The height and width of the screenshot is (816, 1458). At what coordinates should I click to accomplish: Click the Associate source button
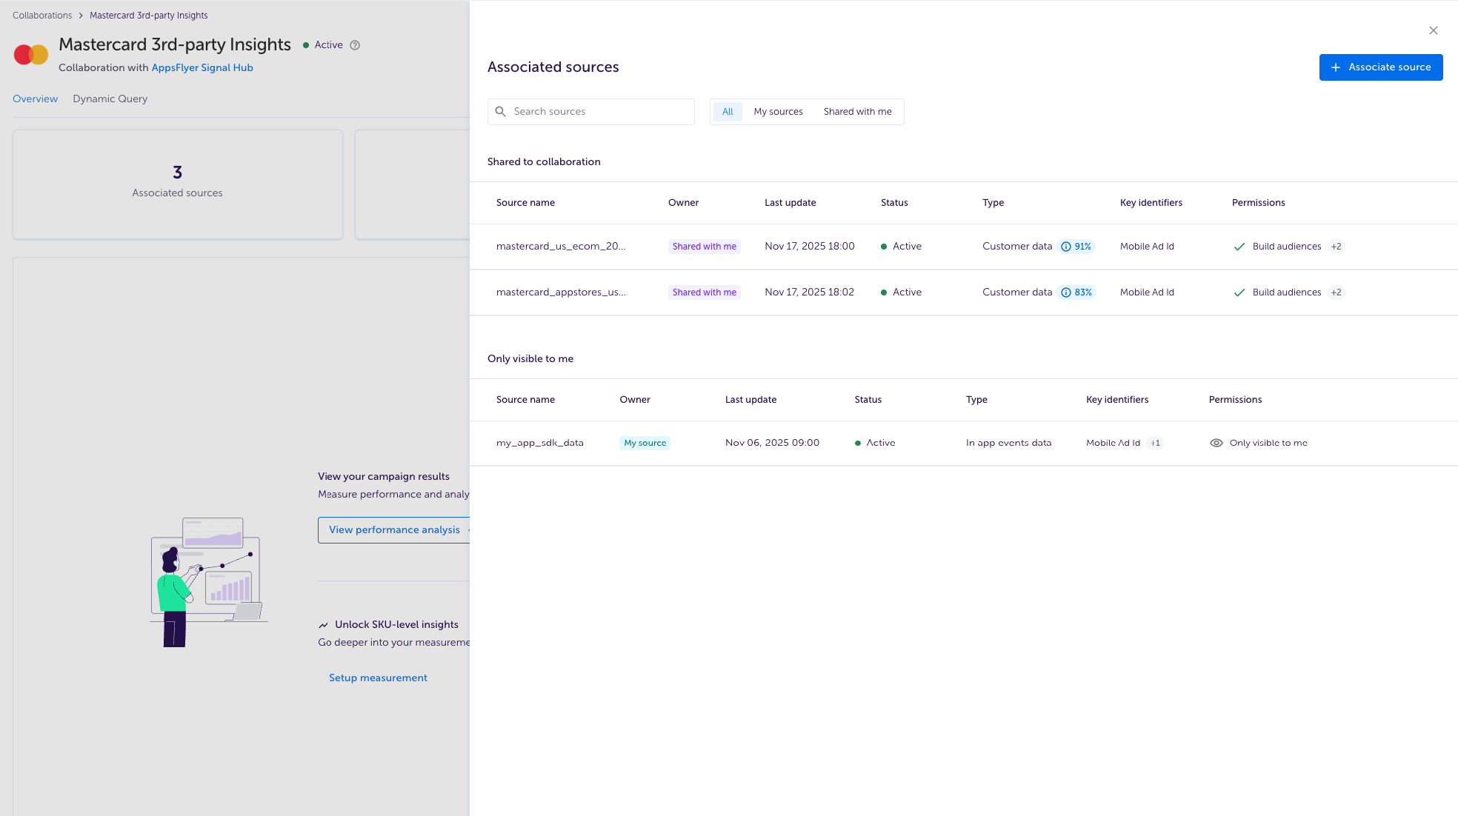(x=1380, y=67)
